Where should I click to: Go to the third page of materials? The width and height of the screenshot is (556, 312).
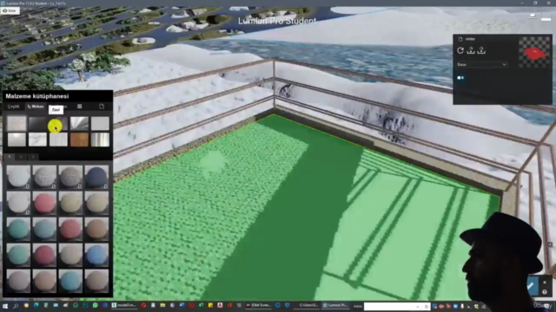coord(33,156)
